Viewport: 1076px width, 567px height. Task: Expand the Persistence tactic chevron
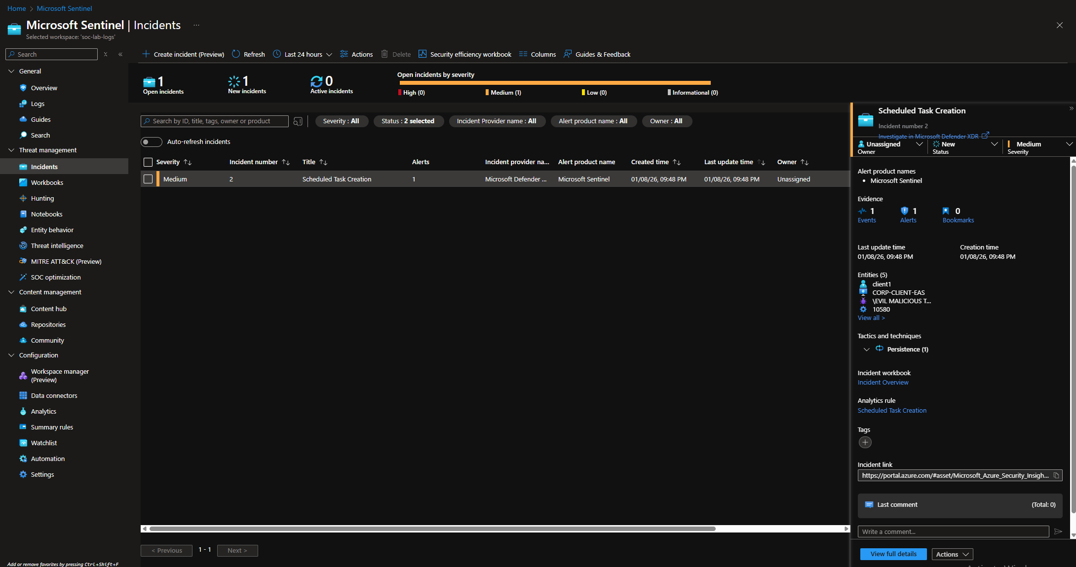point(866,349)
